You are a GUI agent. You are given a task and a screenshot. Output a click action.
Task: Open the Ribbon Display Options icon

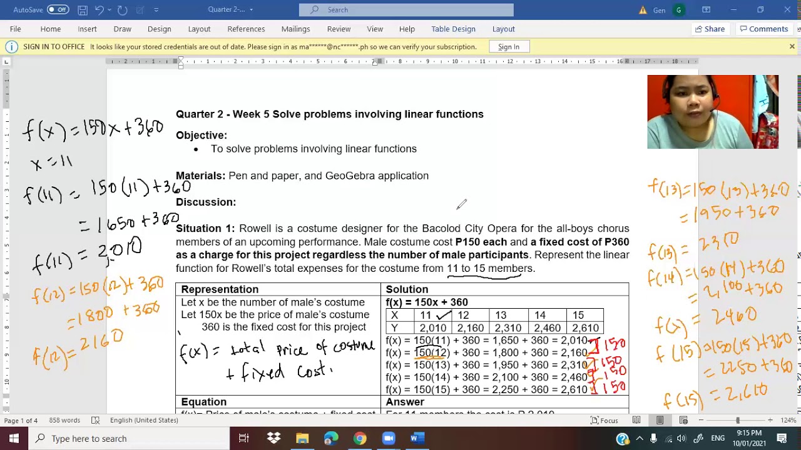click(706, 10)
